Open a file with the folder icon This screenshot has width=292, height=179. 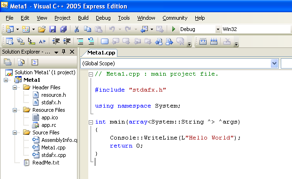[42, 29]
